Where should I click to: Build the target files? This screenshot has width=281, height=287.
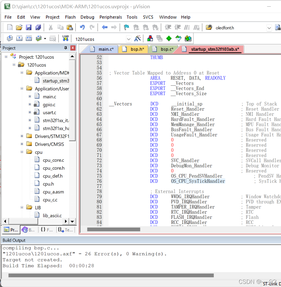pyautogui.click(x=19, y=38)
